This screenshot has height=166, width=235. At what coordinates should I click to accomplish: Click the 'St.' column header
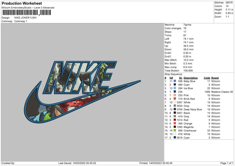181,78
